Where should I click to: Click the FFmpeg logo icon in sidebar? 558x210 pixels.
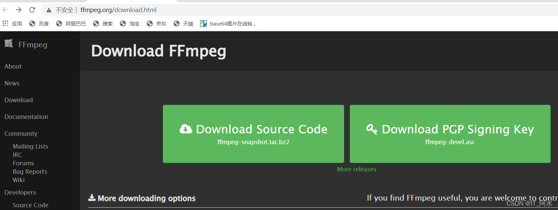pos(8,43)
